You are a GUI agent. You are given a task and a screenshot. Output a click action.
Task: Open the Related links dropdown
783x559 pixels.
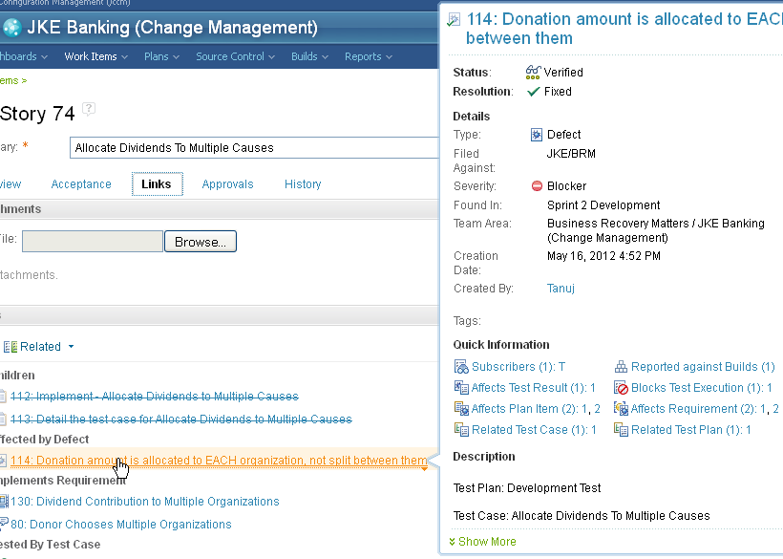pos(70,347)
